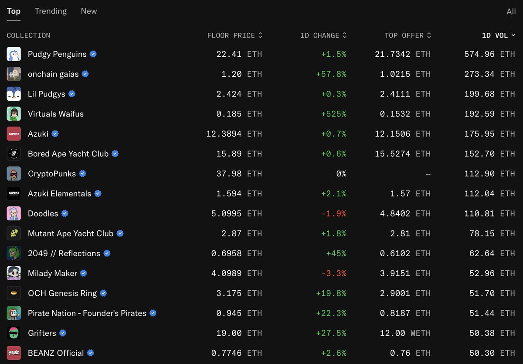Open the Doodles collection avatar
Viewport: 523px width, 364px height.
coord(14,213)
